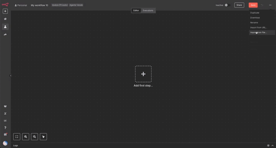
Task: Open the three-dots workflow menu
Action: [x=270, y=5]
